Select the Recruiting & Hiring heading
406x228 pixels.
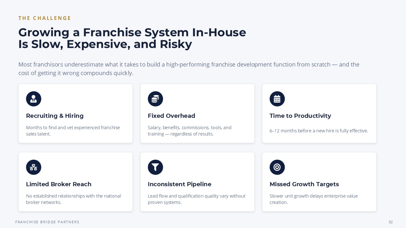[x=55, y=116]
